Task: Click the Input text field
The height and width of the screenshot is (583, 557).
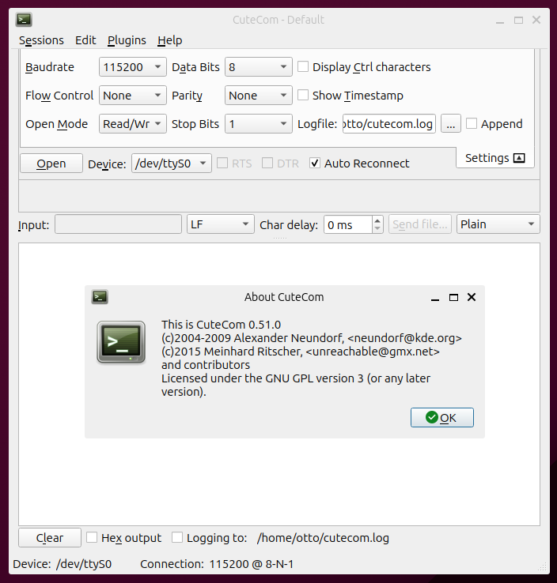Action: coord(118,224)
